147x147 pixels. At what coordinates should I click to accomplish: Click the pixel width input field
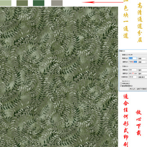(x=133, y=58)
